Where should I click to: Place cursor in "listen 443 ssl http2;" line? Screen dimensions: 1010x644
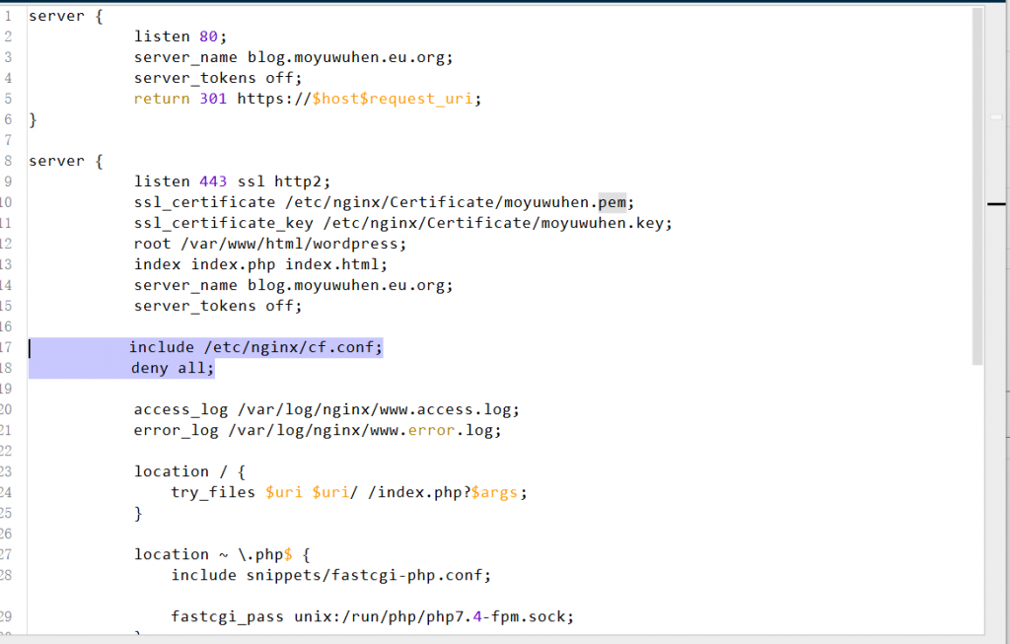pos(232,181)
